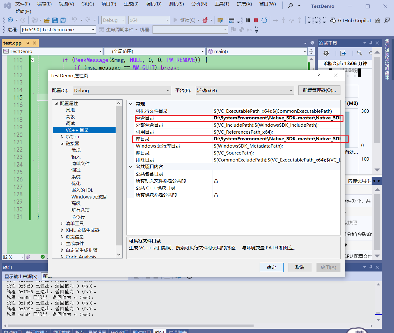
Task: Click the navigate backward arrow icon
Action: click(11, 20)
